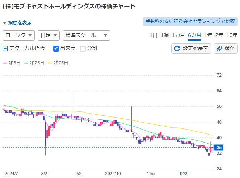Select the 10年 period tab
This screenshot has height=178, width=240.
tap(232, 35)
